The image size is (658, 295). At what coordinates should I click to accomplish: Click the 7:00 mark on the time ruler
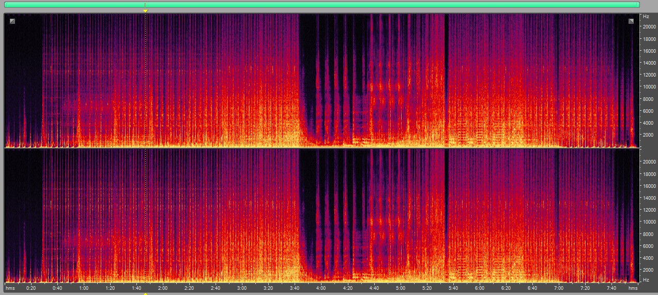click(x=559, y=288)
